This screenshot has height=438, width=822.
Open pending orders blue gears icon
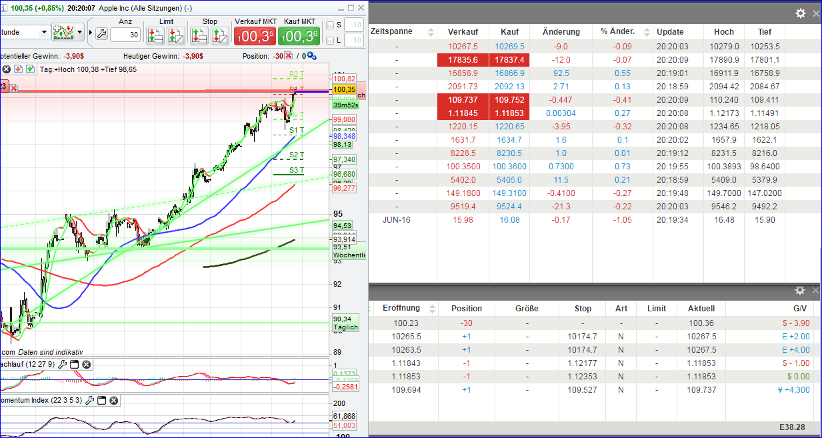coord(312,57)
